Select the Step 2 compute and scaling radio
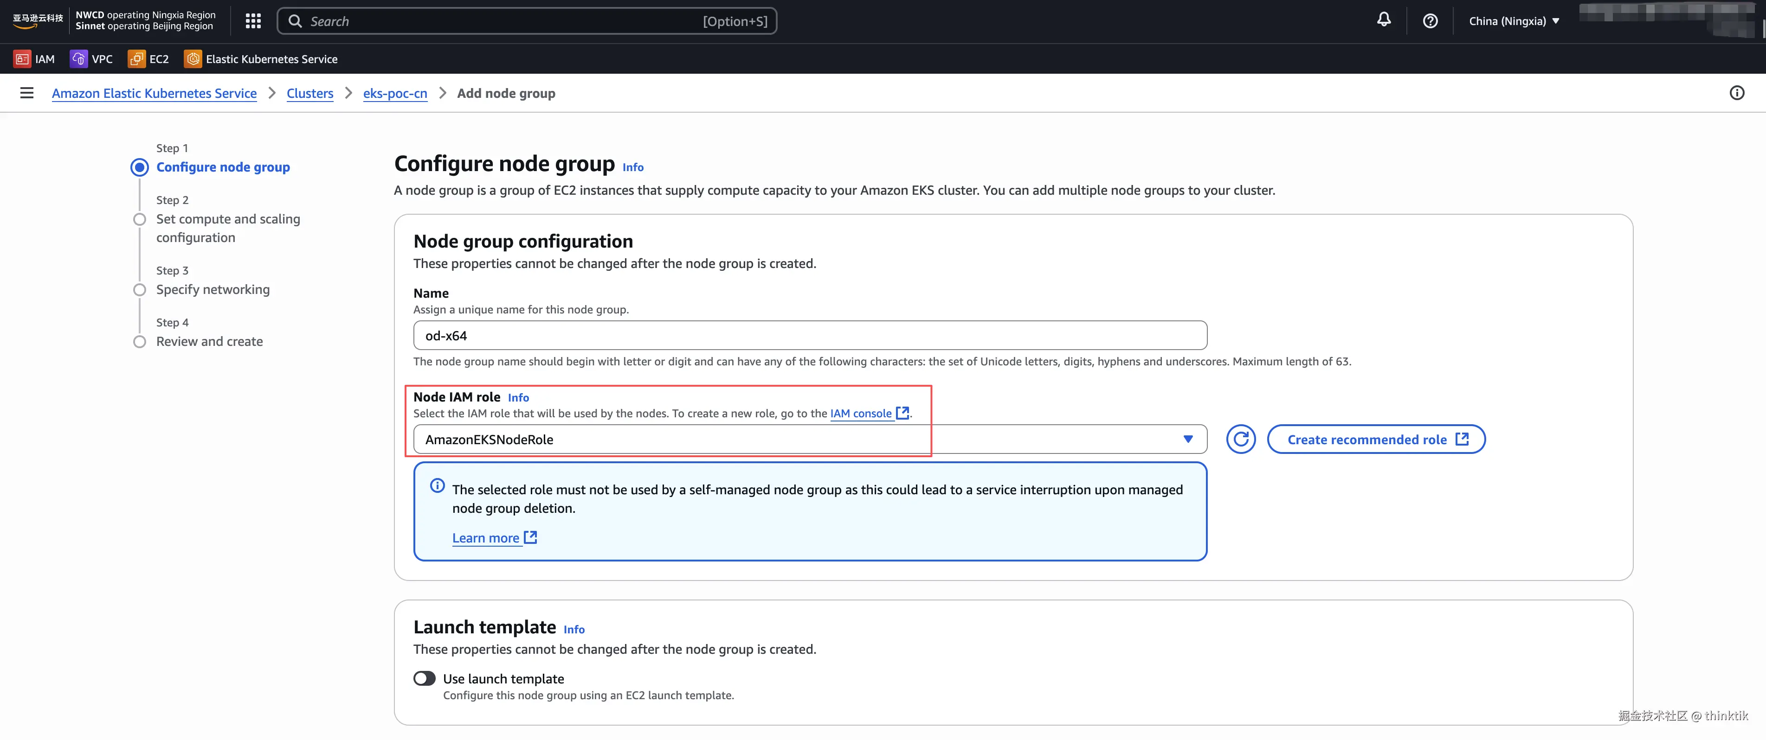The image size is (1766, 740). click(140, 219)
